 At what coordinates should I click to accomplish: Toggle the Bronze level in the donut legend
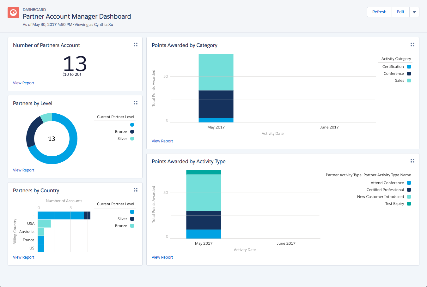pyautogui.click(x=132, y=131)
